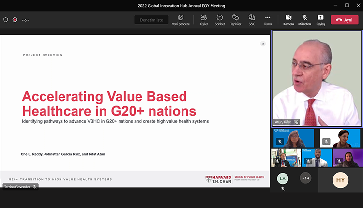Click the Denetim iste button
Screen dimensions: 363x208
pyautogui.click(x=151, y=20)
